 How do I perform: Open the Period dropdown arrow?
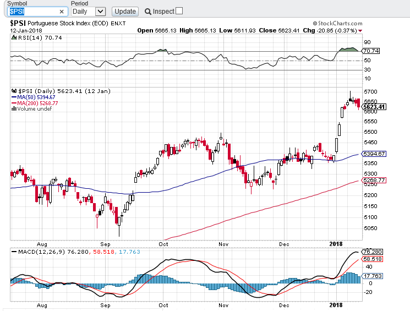100,12
